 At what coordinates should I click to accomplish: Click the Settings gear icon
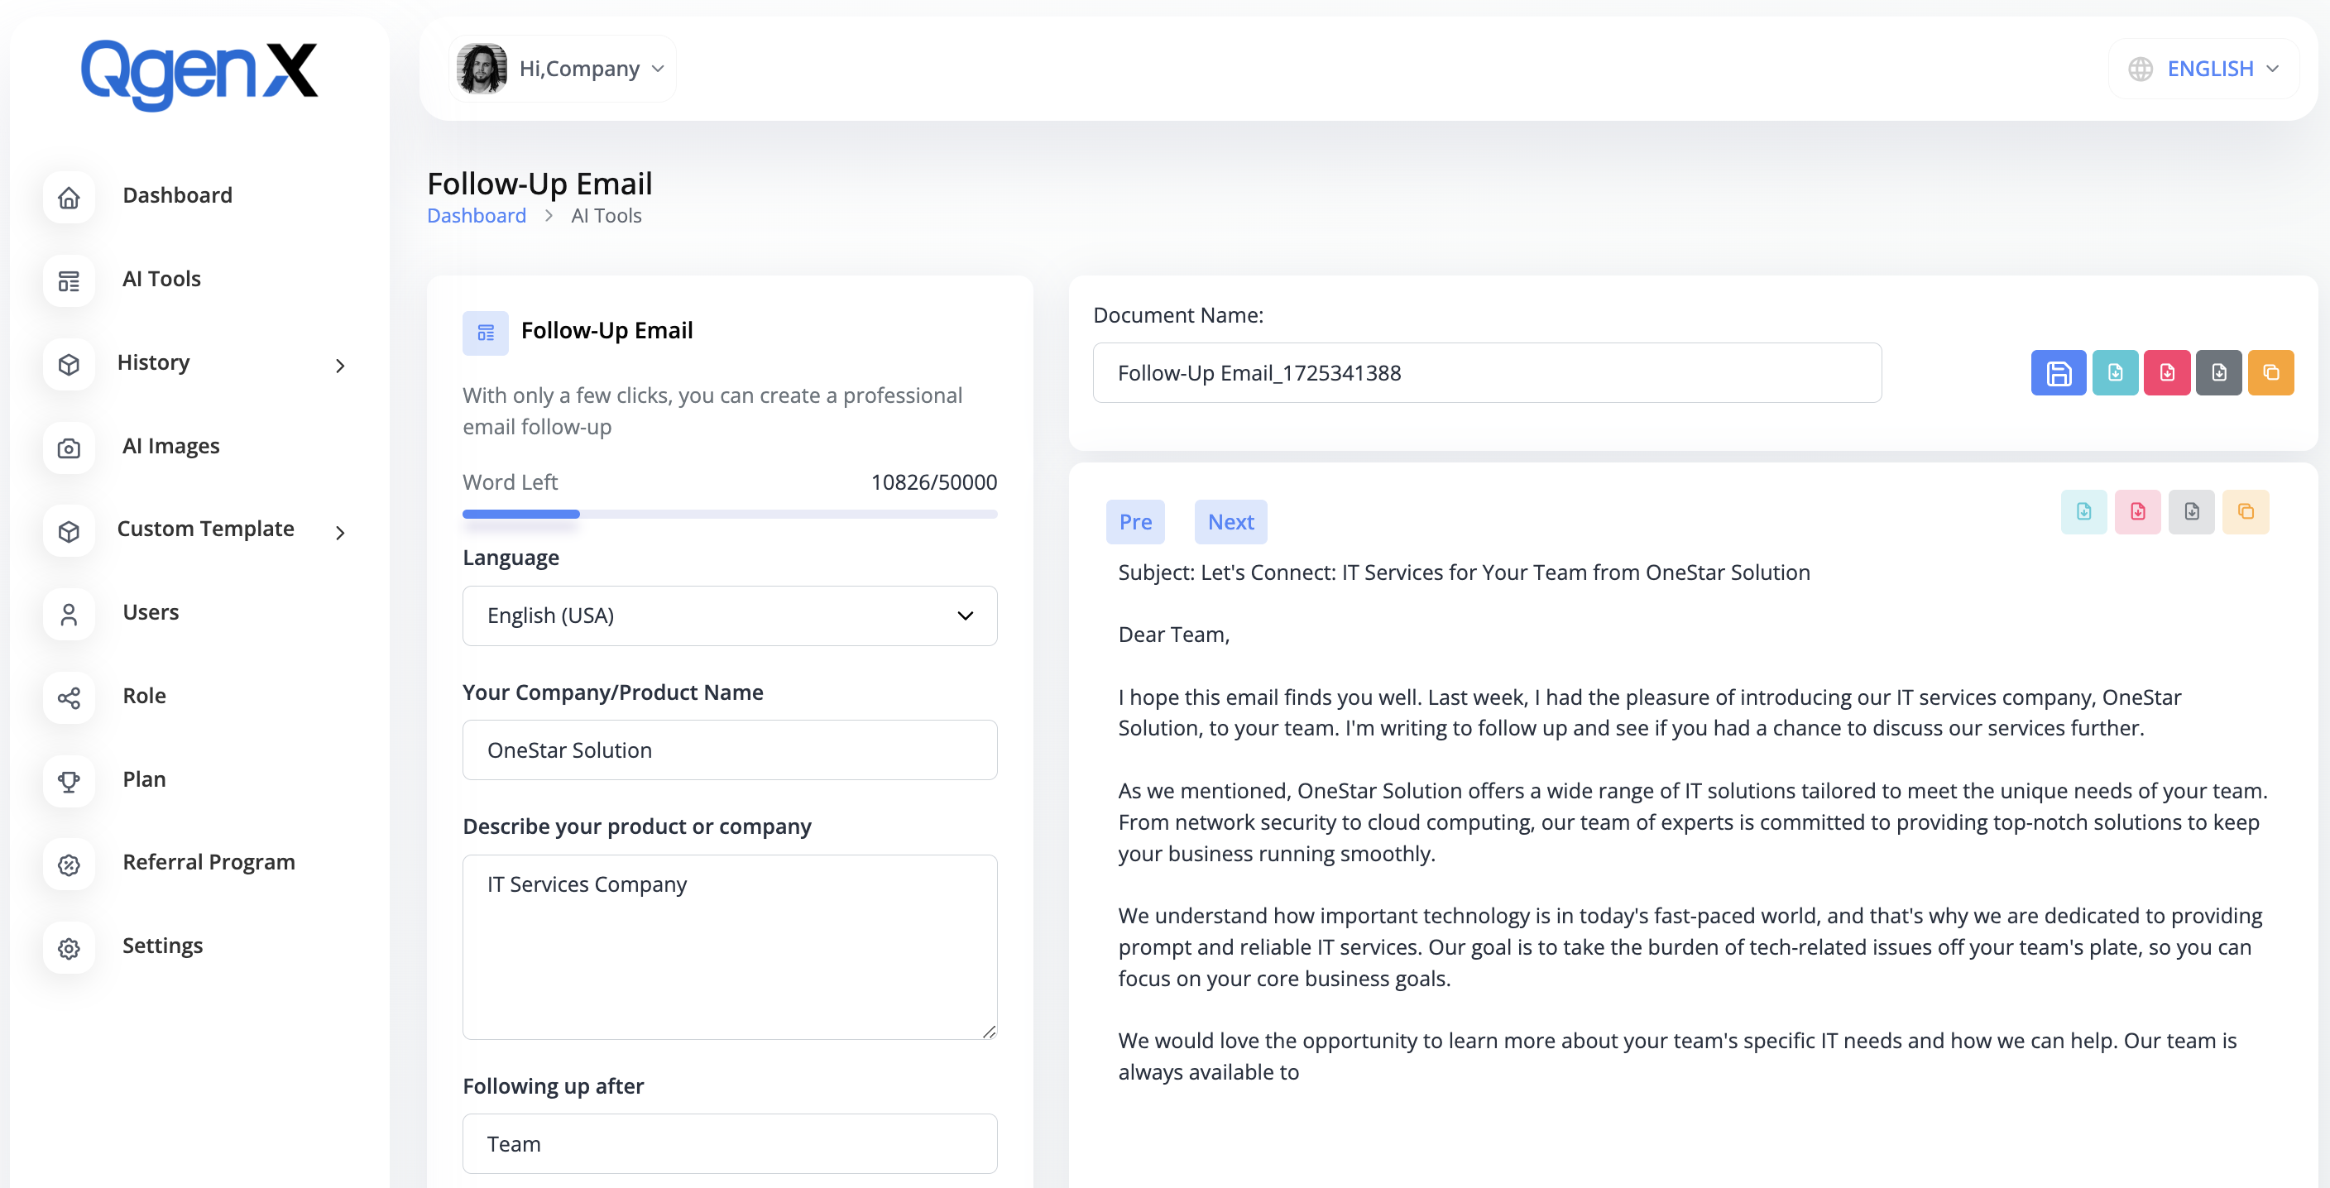pyautogui.click(x=69, y=948)
